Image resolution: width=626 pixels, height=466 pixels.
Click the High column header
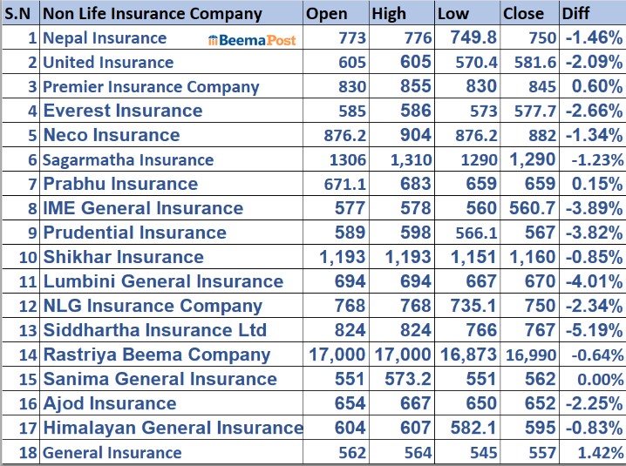point(389,13)
